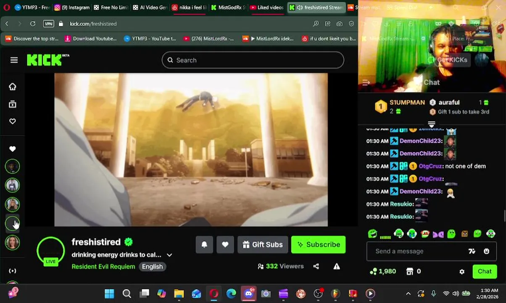Open emote picker smiley in chat
Screen dimensions: 506x303
pos(486,251)
